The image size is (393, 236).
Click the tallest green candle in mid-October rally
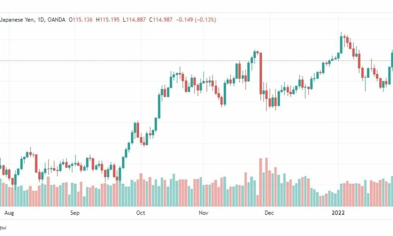point(159,106)
